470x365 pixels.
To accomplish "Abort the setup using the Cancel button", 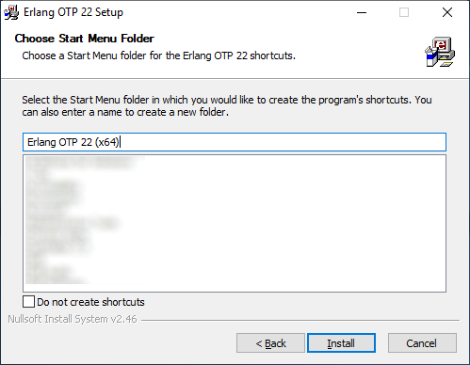I will coord(422,343).
